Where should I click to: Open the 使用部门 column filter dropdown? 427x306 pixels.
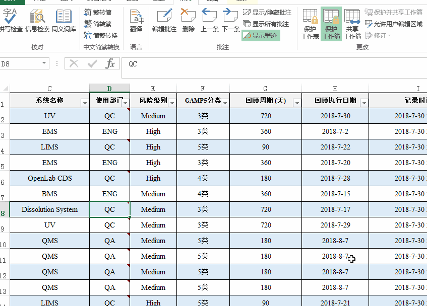coord(124,102)
